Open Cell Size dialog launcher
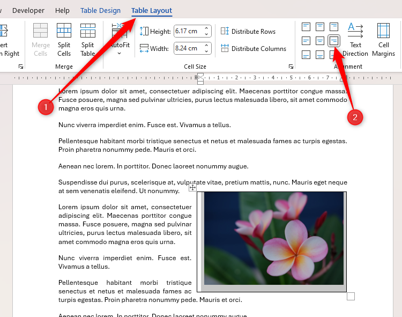This screenshot has width=402, height=317. [291, 67]
